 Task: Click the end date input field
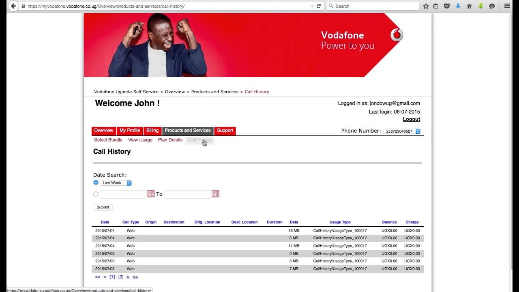click(187, 194)
